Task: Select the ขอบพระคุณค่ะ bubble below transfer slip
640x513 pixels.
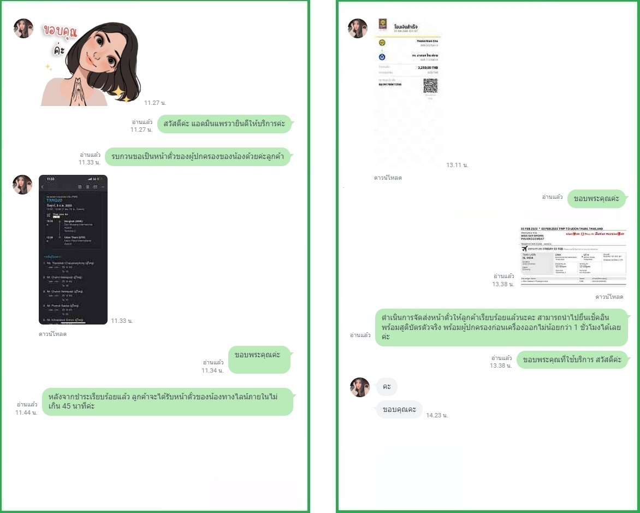Action: [x=597, y=198]
